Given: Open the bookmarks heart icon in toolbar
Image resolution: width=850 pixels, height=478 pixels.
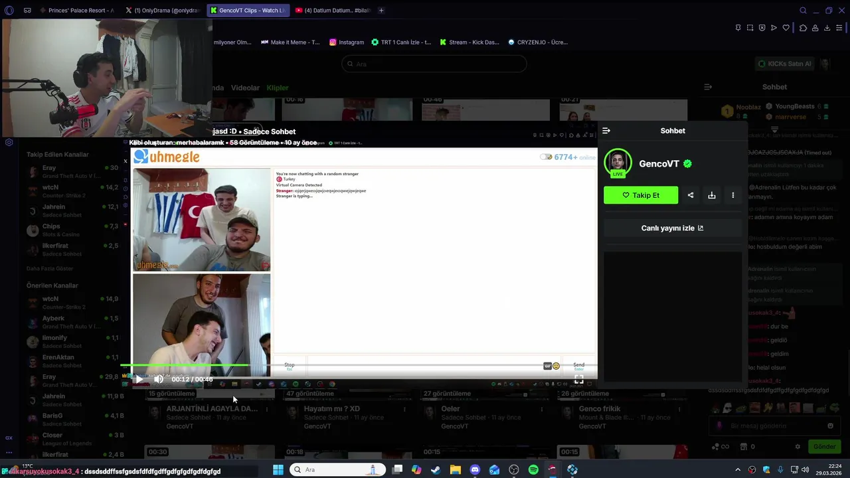Looking at the screenshot, I should coord(786,28).
